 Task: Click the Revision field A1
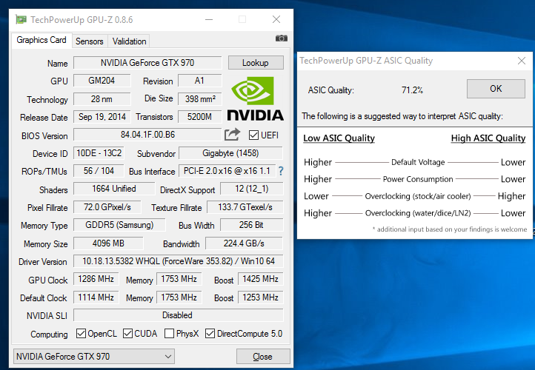click(200, 81)
